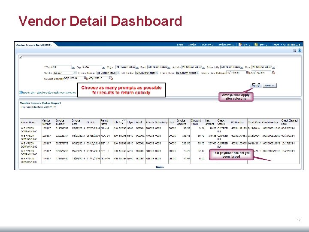Image resolution: width=309 pixels, height=232 pixels.
Task: Go to Home in the header
Action: [180, 45]
